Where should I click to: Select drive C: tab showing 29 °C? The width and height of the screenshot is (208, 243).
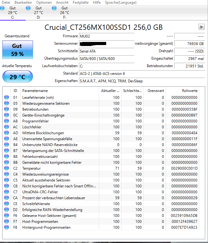[x=13, y=13]
